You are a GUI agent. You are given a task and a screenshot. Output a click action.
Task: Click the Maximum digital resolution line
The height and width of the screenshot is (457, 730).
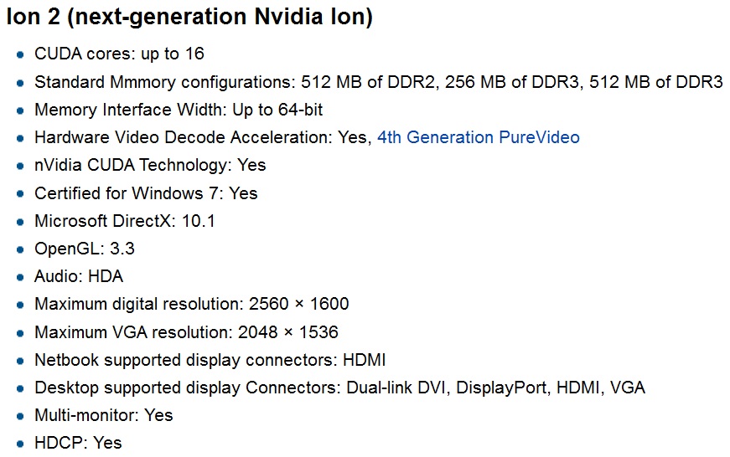click(191, 304)
